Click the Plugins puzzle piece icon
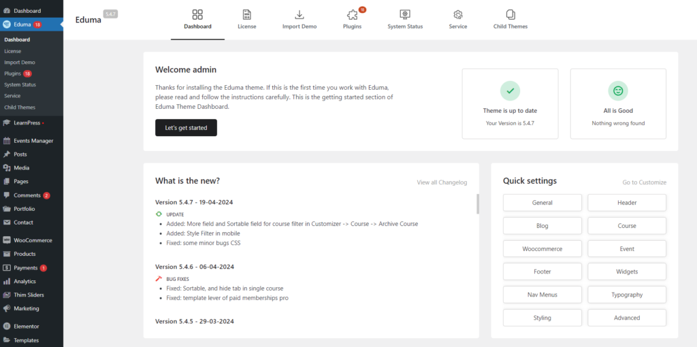 352,15
